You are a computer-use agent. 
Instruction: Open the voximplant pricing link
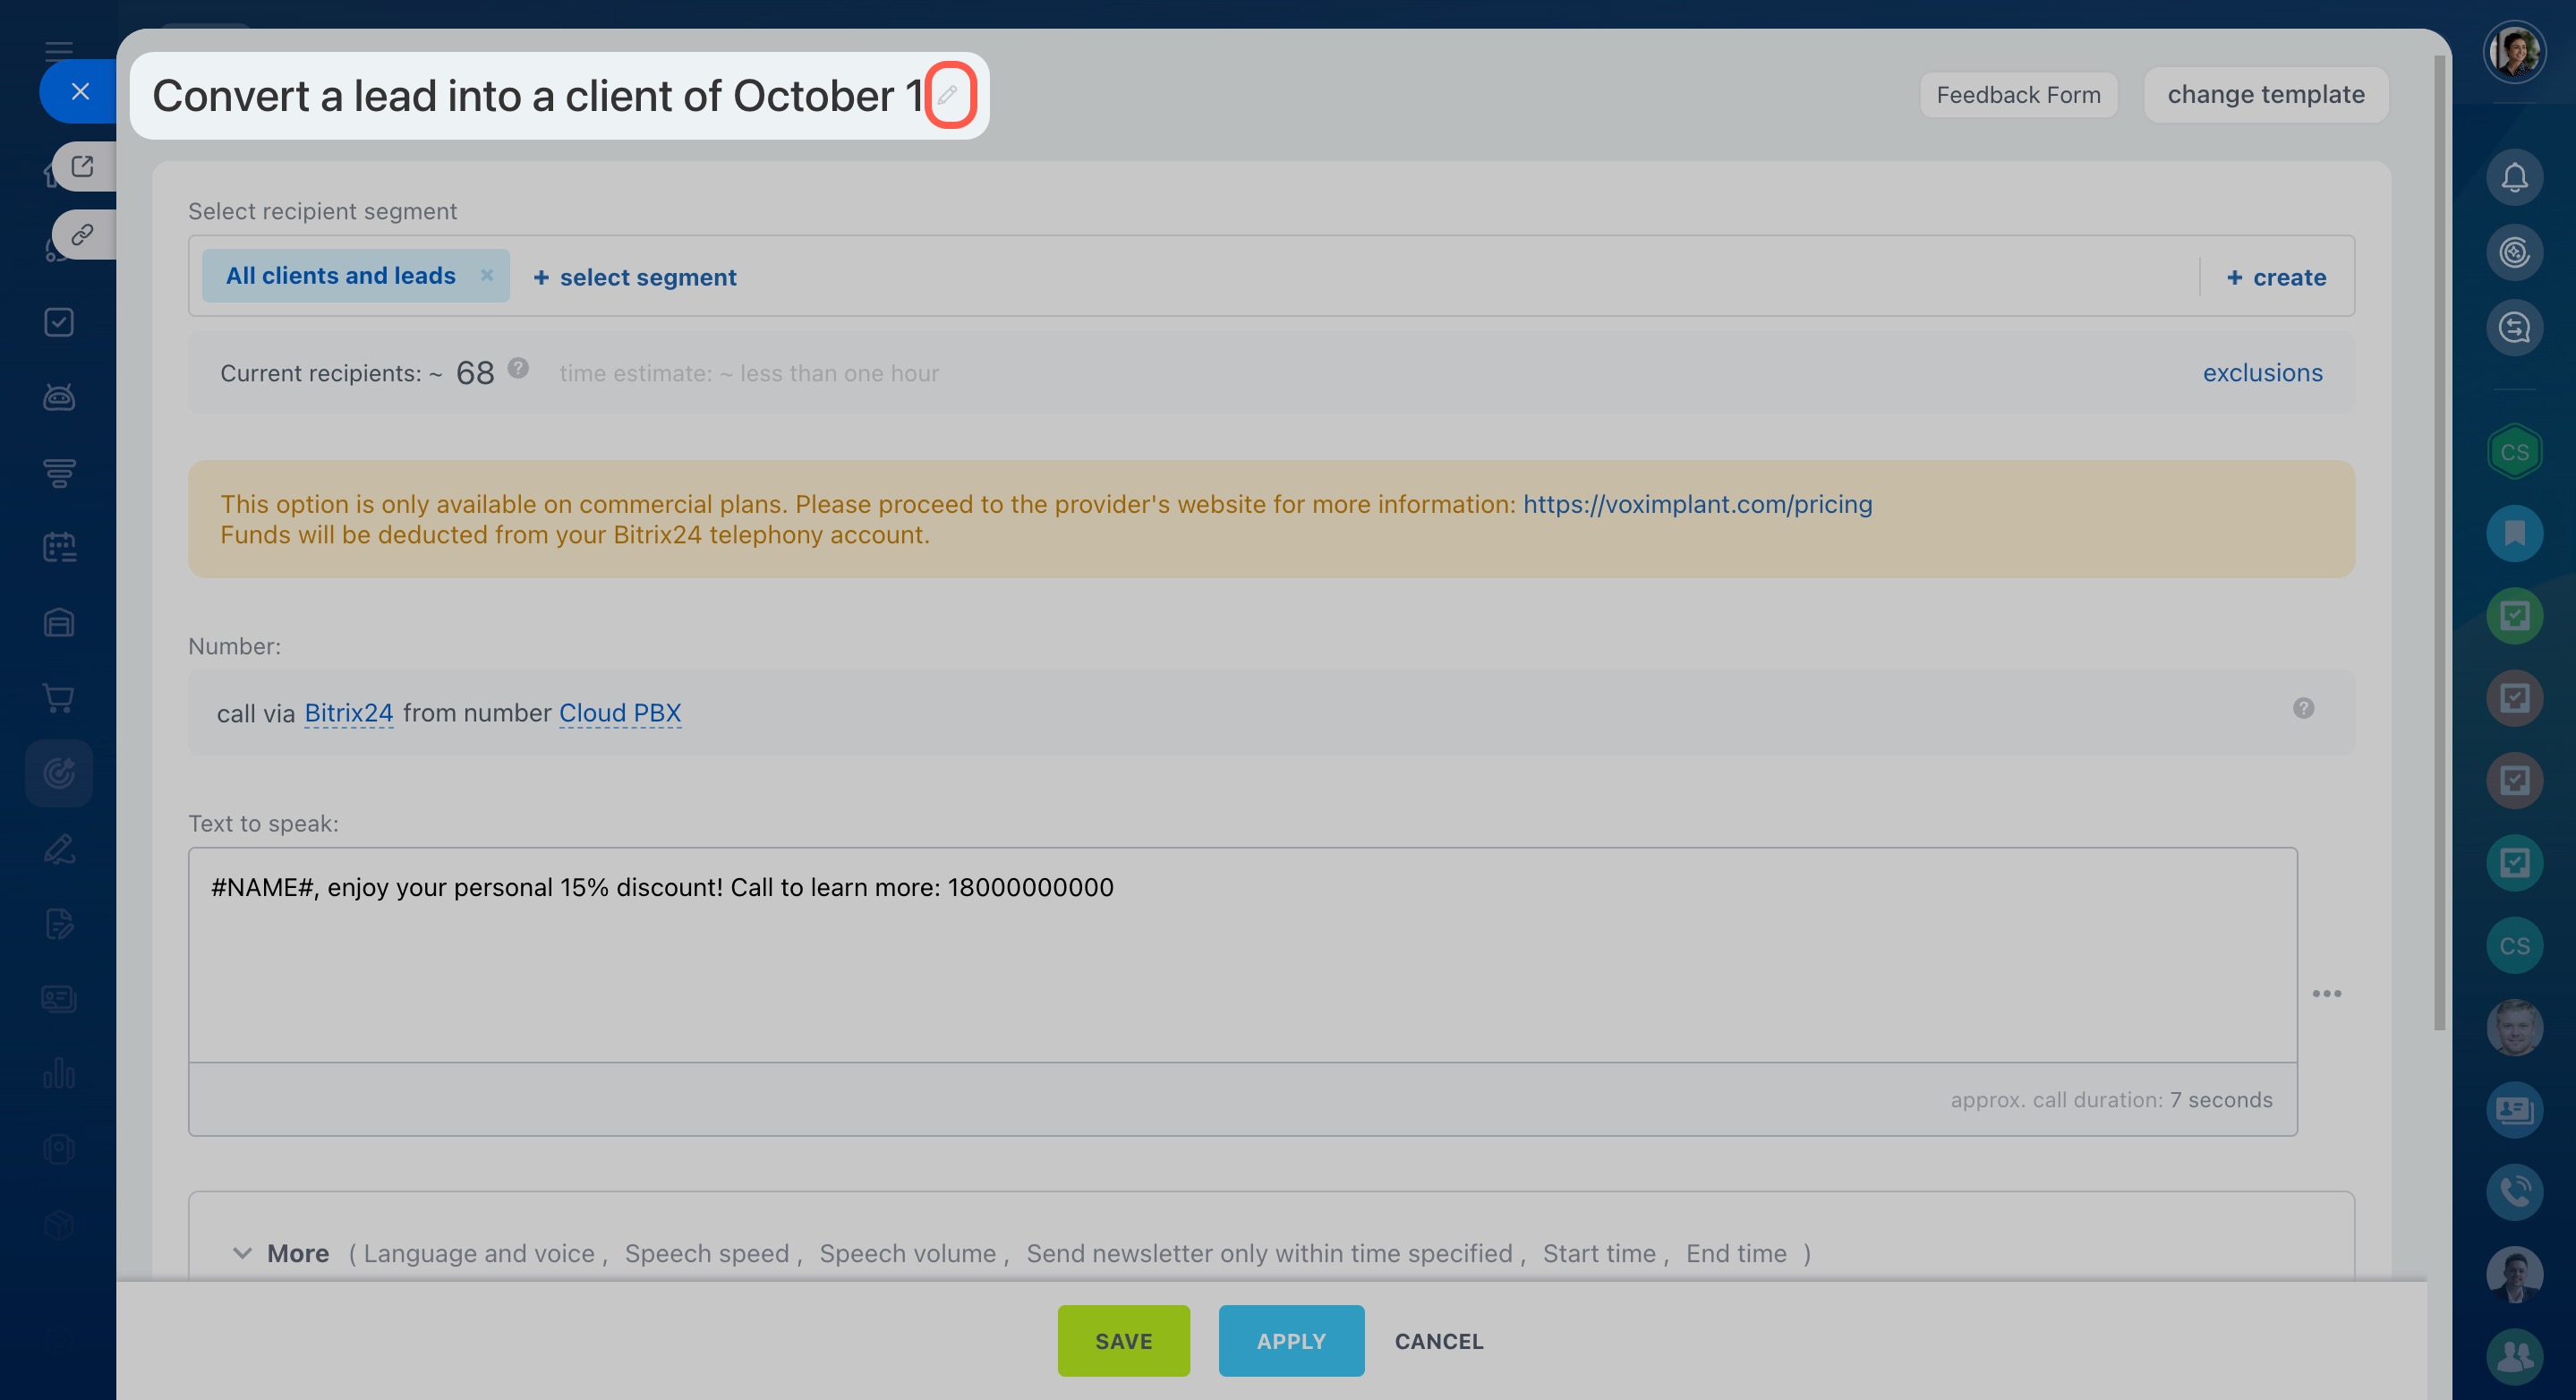point(1697,504)
